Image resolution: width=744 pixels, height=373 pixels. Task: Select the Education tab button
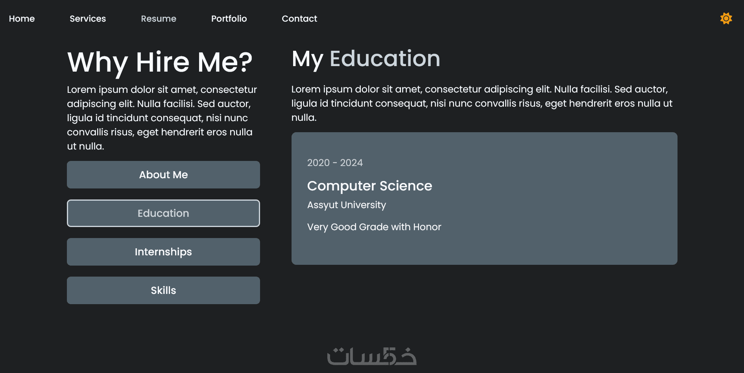[163, 213]
